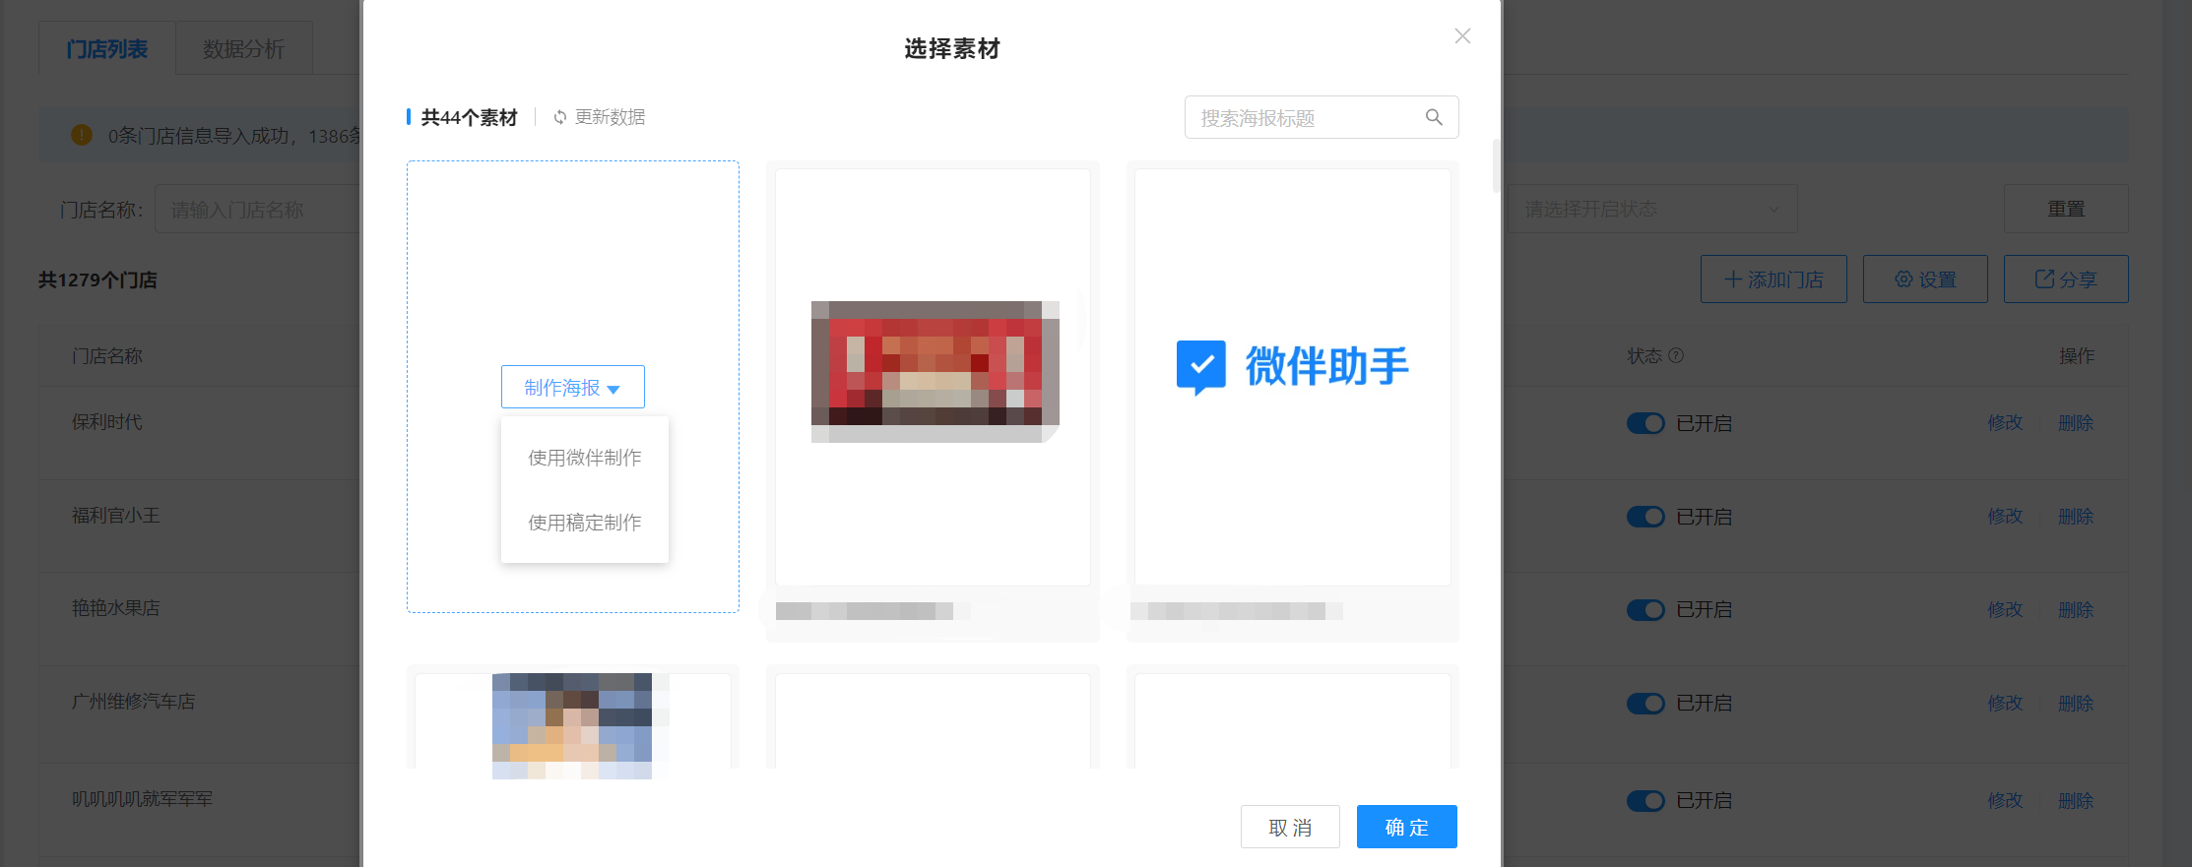Focus the 搜索海报标题 search field
This screenshot has width=2192, height=867.
click(x=1322, y=117)
